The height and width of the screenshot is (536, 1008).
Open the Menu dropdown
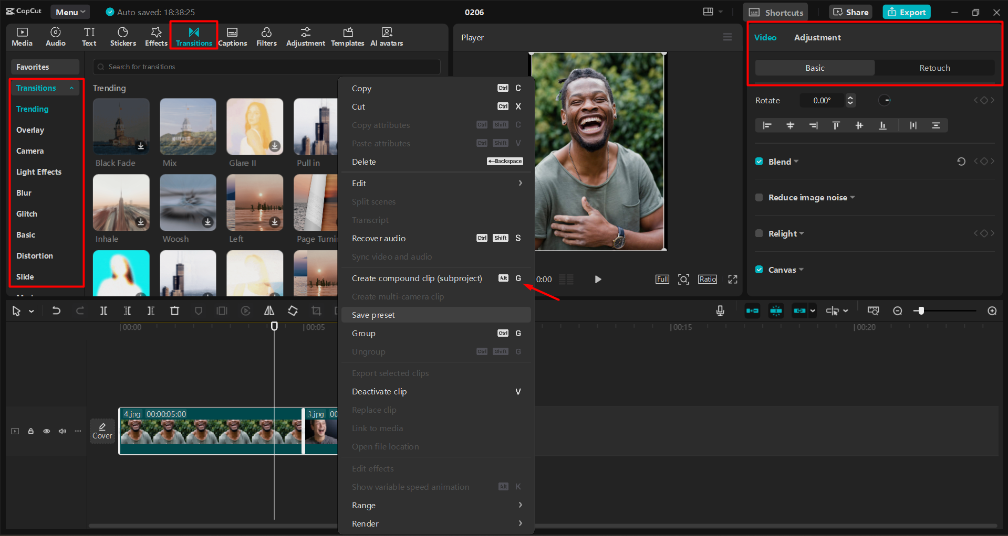click(70, 12)
